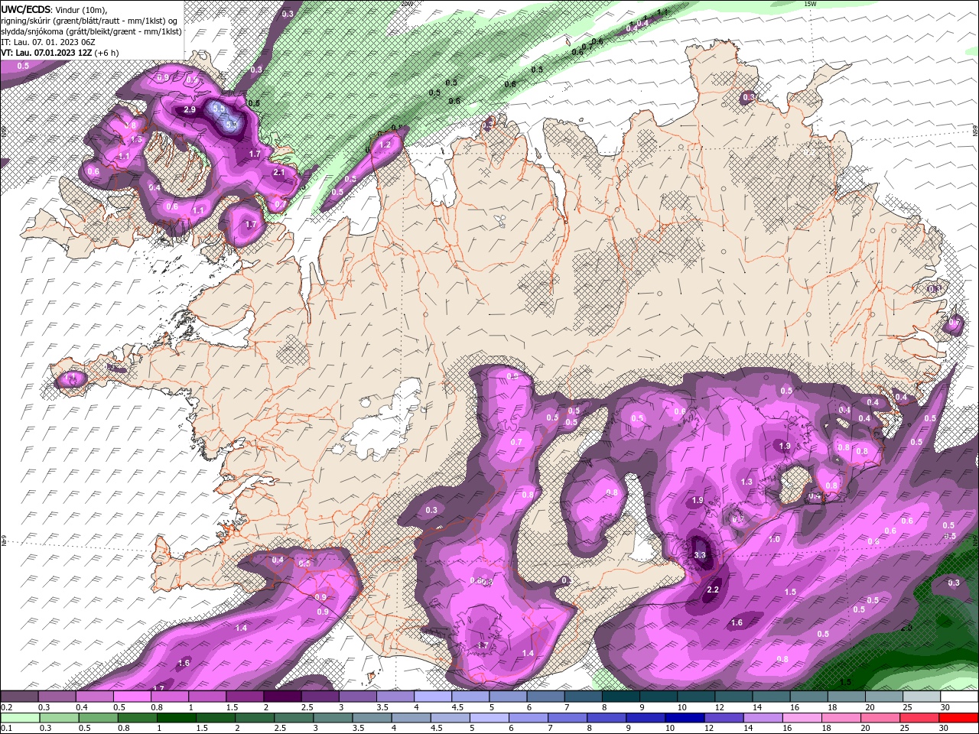
Task: Pick upper legend light grey swatch between 25 and 30
Action: point(921,696)
